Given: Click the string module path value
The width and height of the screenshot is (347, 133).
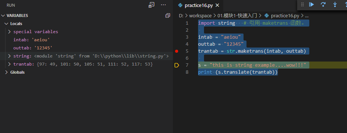Looking at the screenshot, I should click(x=101, y=56).
